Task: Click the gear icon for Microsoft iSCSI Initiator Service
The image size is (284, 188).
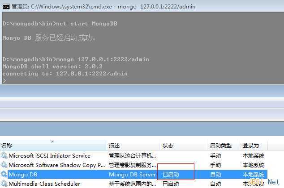Action: (x=4, y=155)
